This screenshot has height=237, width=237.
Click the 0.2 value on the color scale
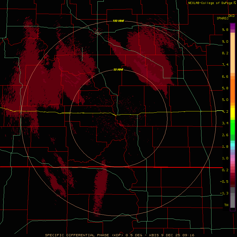tap(225, 170)
